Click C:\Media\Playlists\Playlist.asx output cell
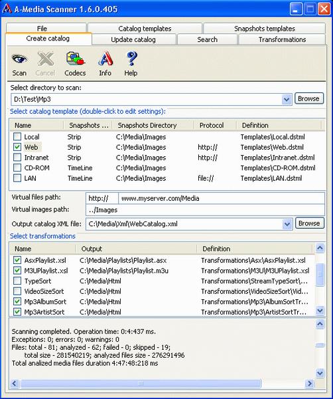333x399 pixels. (x=123, y=260)
